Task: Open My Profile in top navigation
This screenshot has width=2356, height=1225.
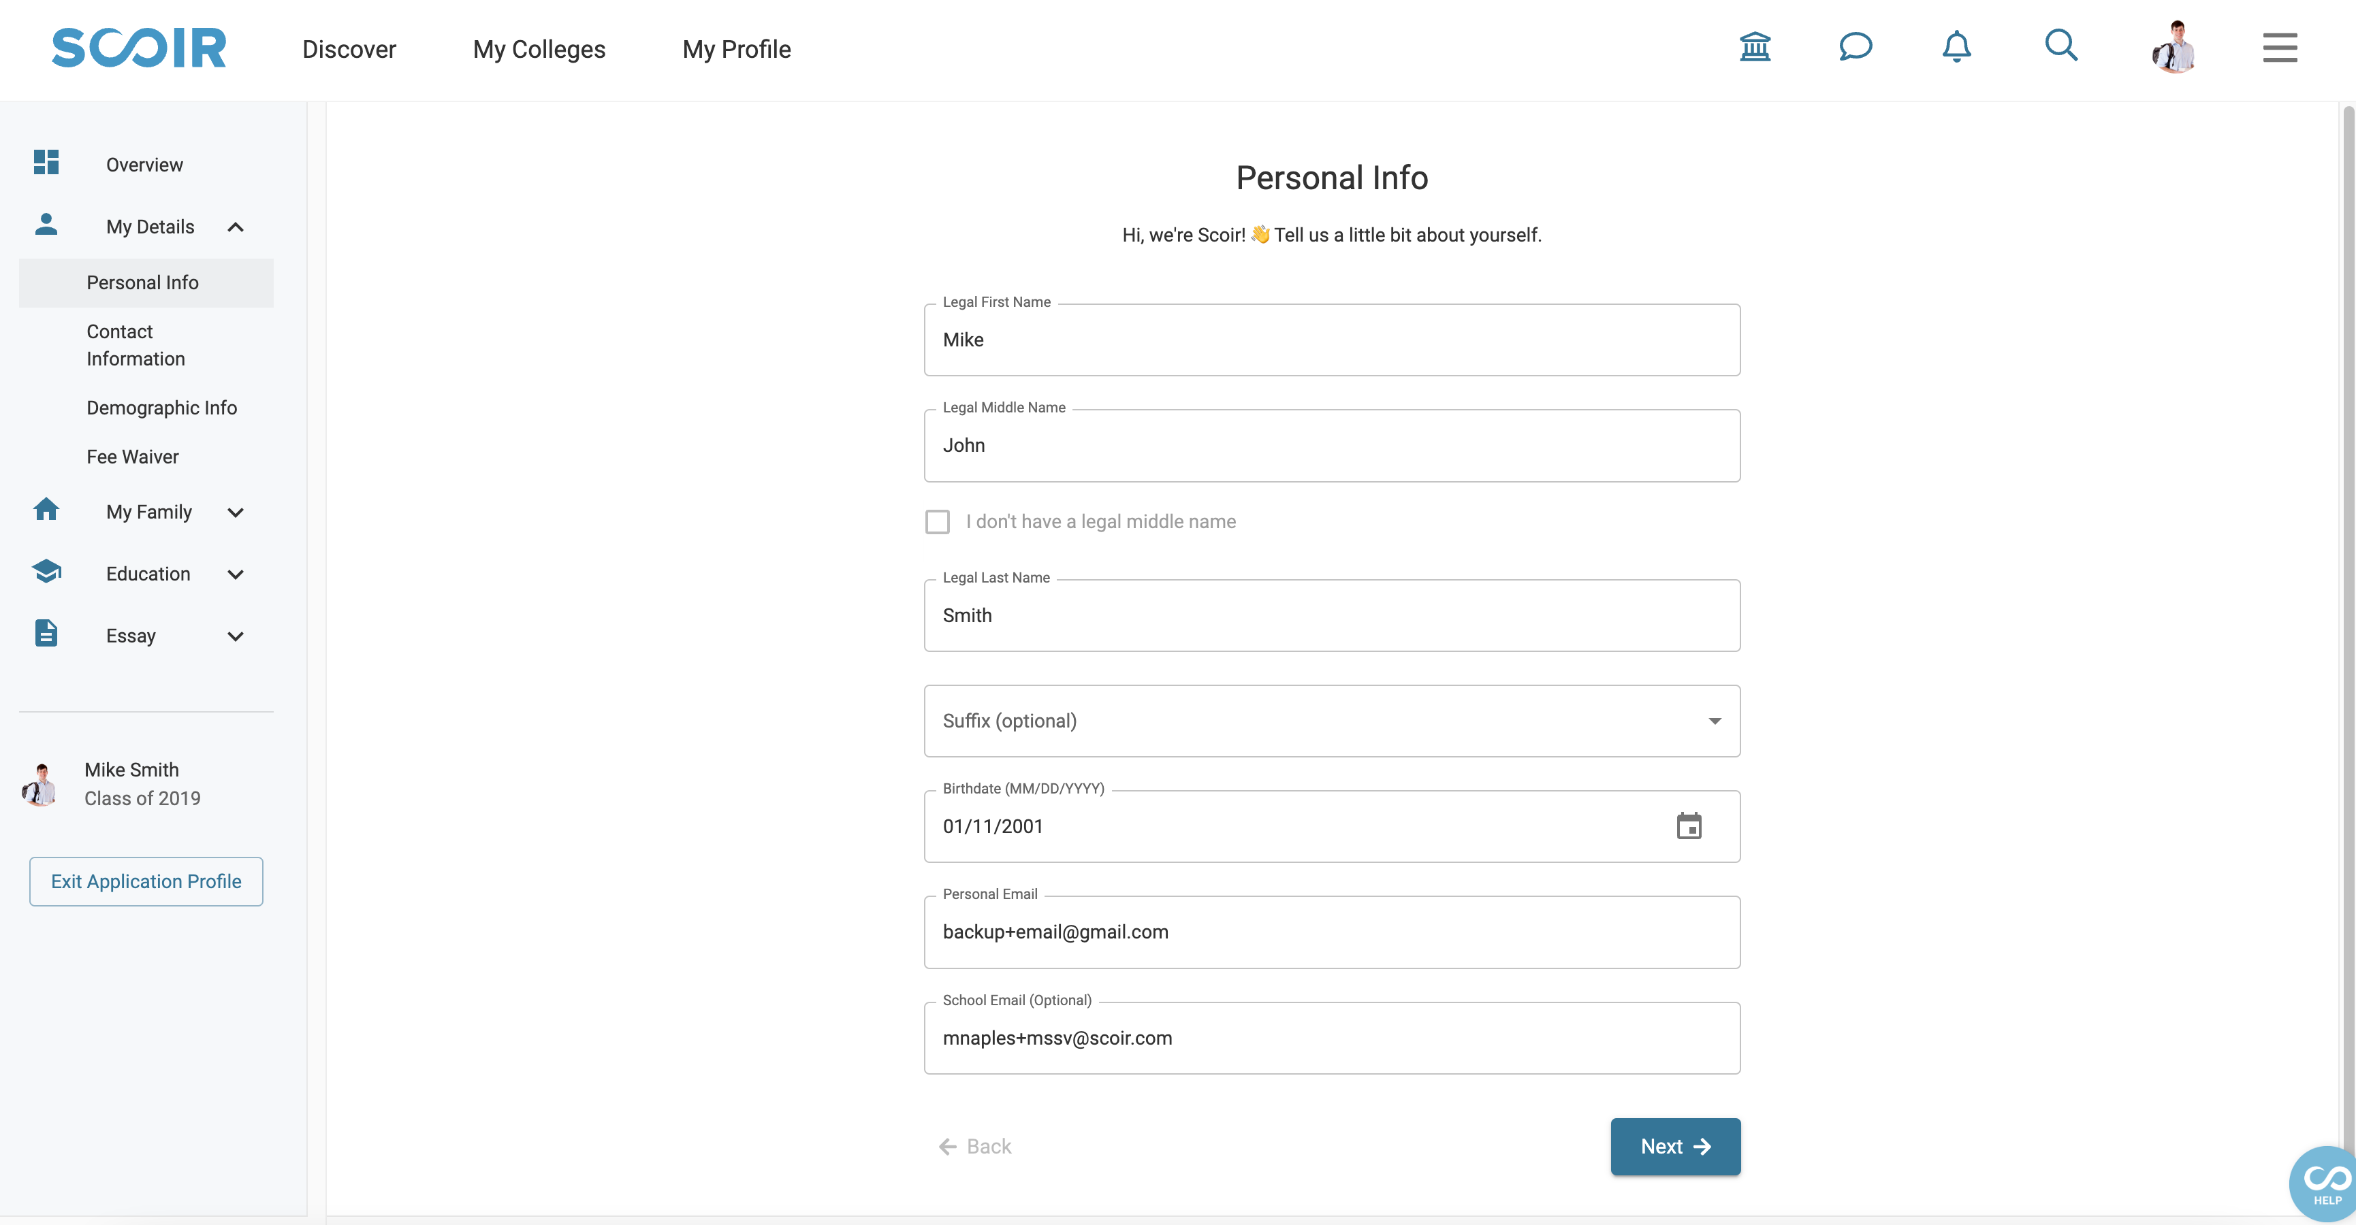Action: pyautogui.click(x=736, y=50)
